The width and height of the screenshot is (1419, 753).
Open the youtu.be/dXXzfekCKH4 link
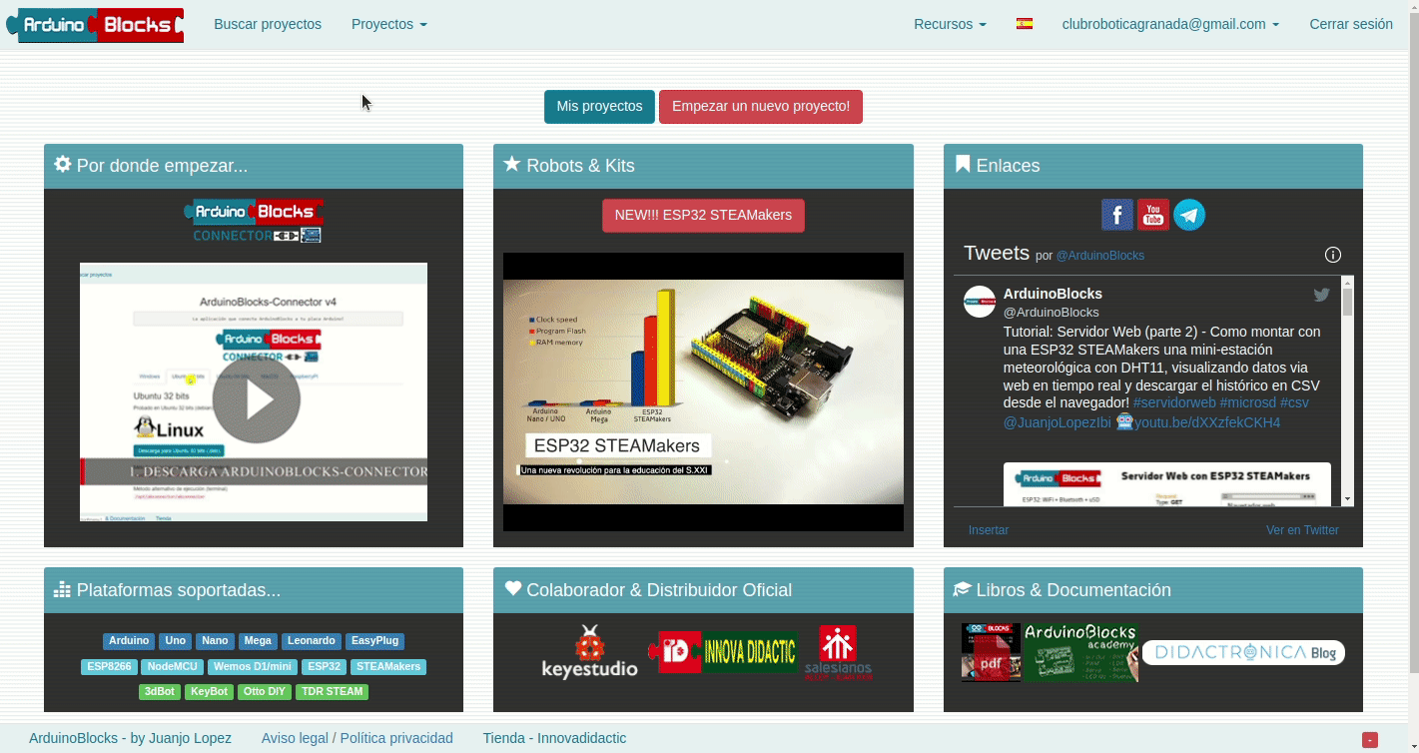(1206, 422)
